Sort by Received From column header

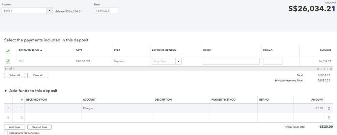pyautogui.click(x=30, y=51)
